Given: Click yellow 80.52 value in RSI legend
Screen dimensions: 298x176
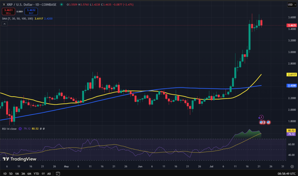Looking at the screenshot, I should tap(35, 129).
